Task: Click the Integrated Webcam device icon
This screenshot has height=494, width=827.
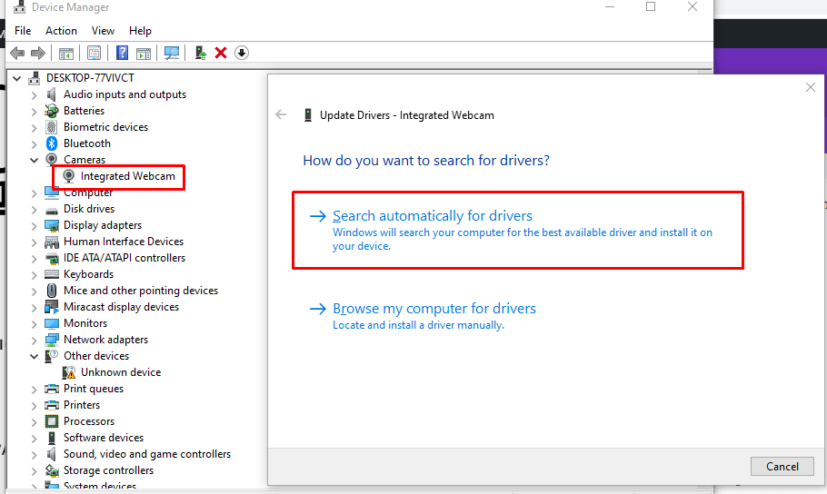Action: 68,176
